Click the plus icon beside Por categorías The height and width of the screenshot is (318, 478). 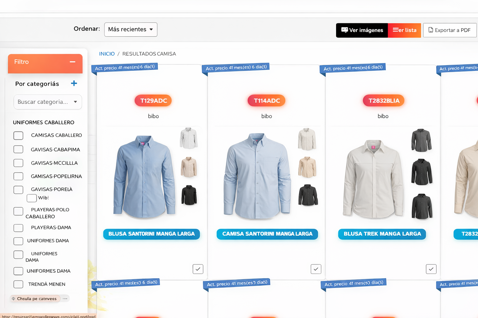click(74, 83)
